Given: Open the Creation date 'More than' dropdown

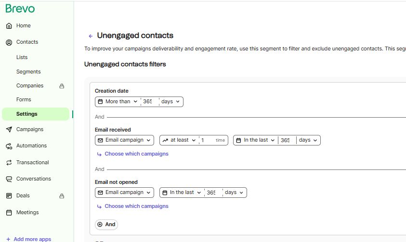Looking at the screenshot, I should tap(118, 102).
